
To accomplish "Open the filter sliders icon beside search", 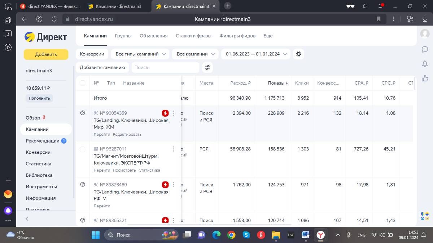I will tap(207, 67).
